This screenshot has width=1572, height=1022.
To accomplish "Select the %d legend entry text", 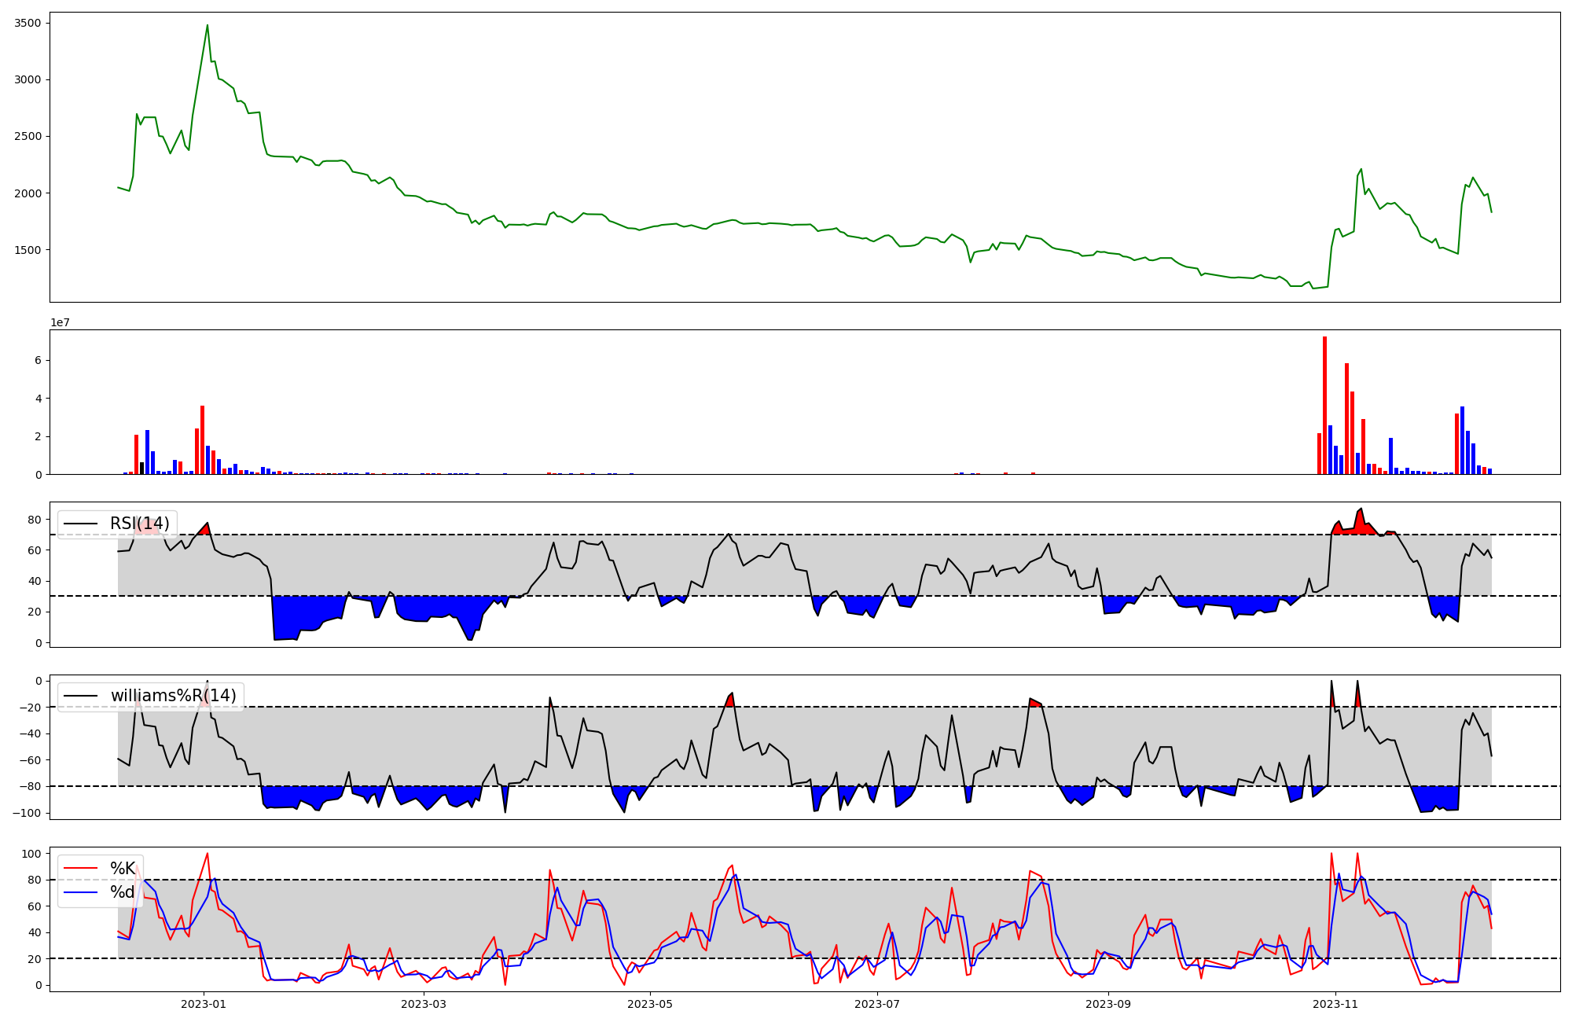I will pos(122,891).
